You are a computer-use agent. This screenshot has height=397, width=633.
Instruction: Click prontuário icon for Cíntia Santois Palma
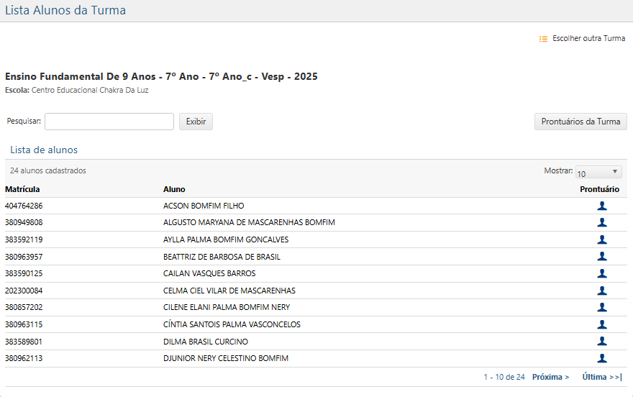click(x=602, y=324)
